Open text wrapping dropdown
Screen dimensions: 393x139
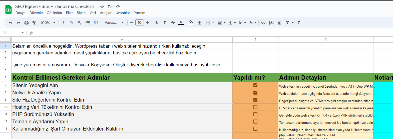242,23
